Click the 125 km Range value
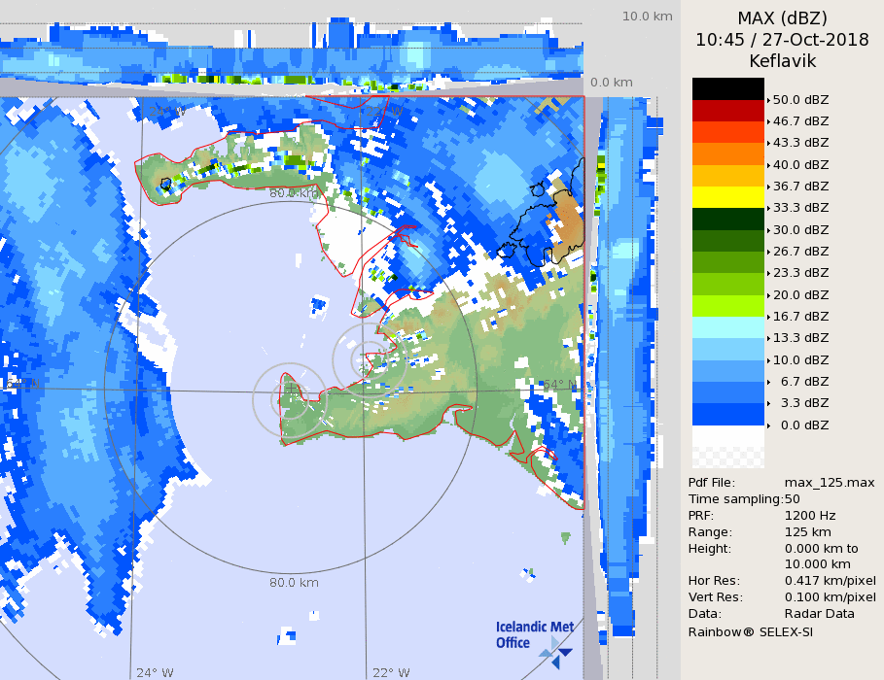884x680 pixels. (806, 532)
